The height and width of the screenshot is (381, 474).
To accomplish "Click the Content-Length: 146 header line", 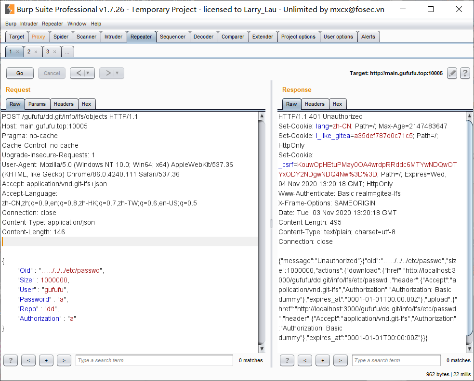I will pos(34,232).
